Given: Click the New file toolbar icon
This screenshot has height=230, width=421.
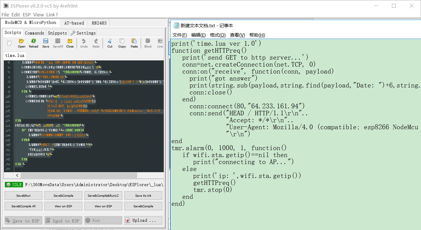Looking at the screenshot, I should (9, 43).
